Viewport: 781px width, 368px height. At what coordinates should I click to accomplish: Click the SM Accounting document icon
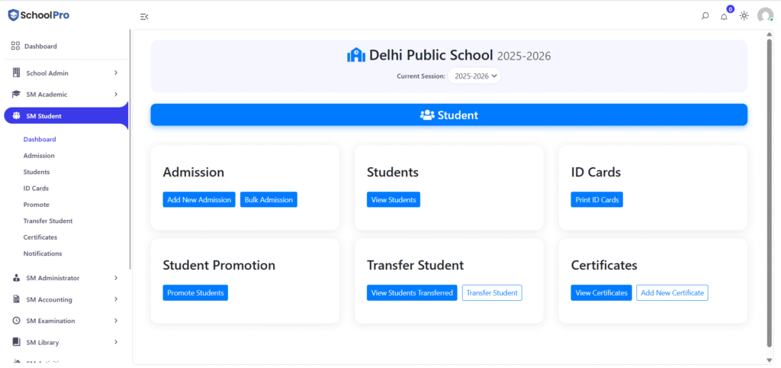coord(17,299)
